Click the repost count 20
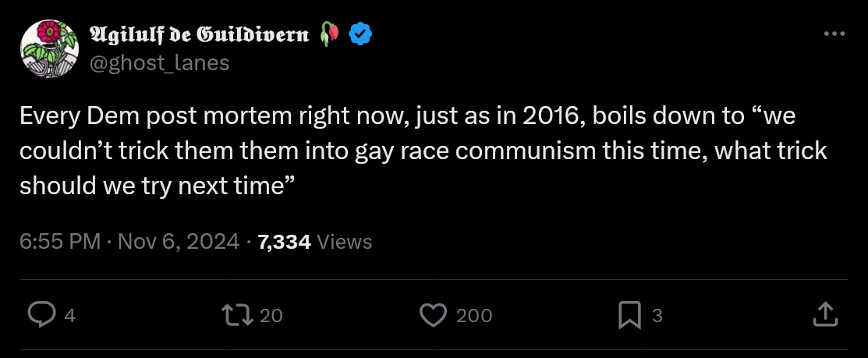Screen dimensions: 868x358 click(271, 315)
